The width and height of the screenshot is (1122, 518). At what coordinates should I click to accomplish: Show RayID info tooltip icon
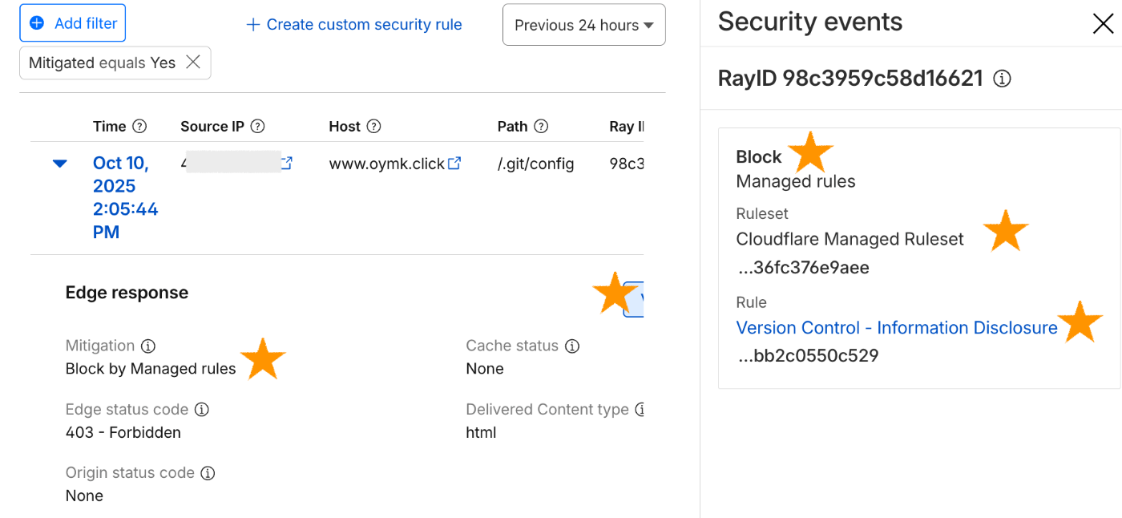point(1002,79)
